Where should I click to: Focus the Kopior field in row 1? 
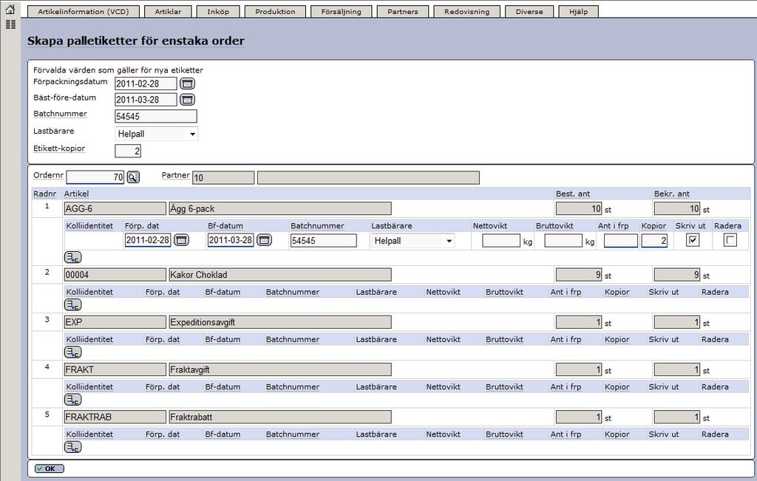point(654,240)
